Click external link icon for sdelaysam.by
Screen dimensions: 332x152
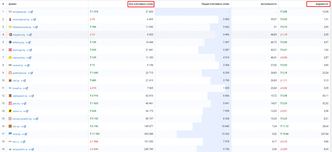(33, 96)
